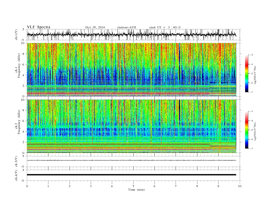
Task: Click the ch.1 spectrogram plot
Action: (132, 70)
